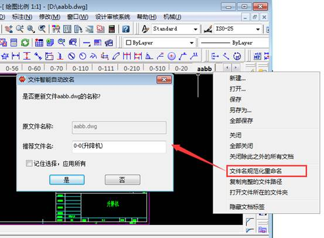Viewport: 324px width, 238px height.
Task: Open the ISO-25 dimension style dropdown
Action: [x=258, y=29]
